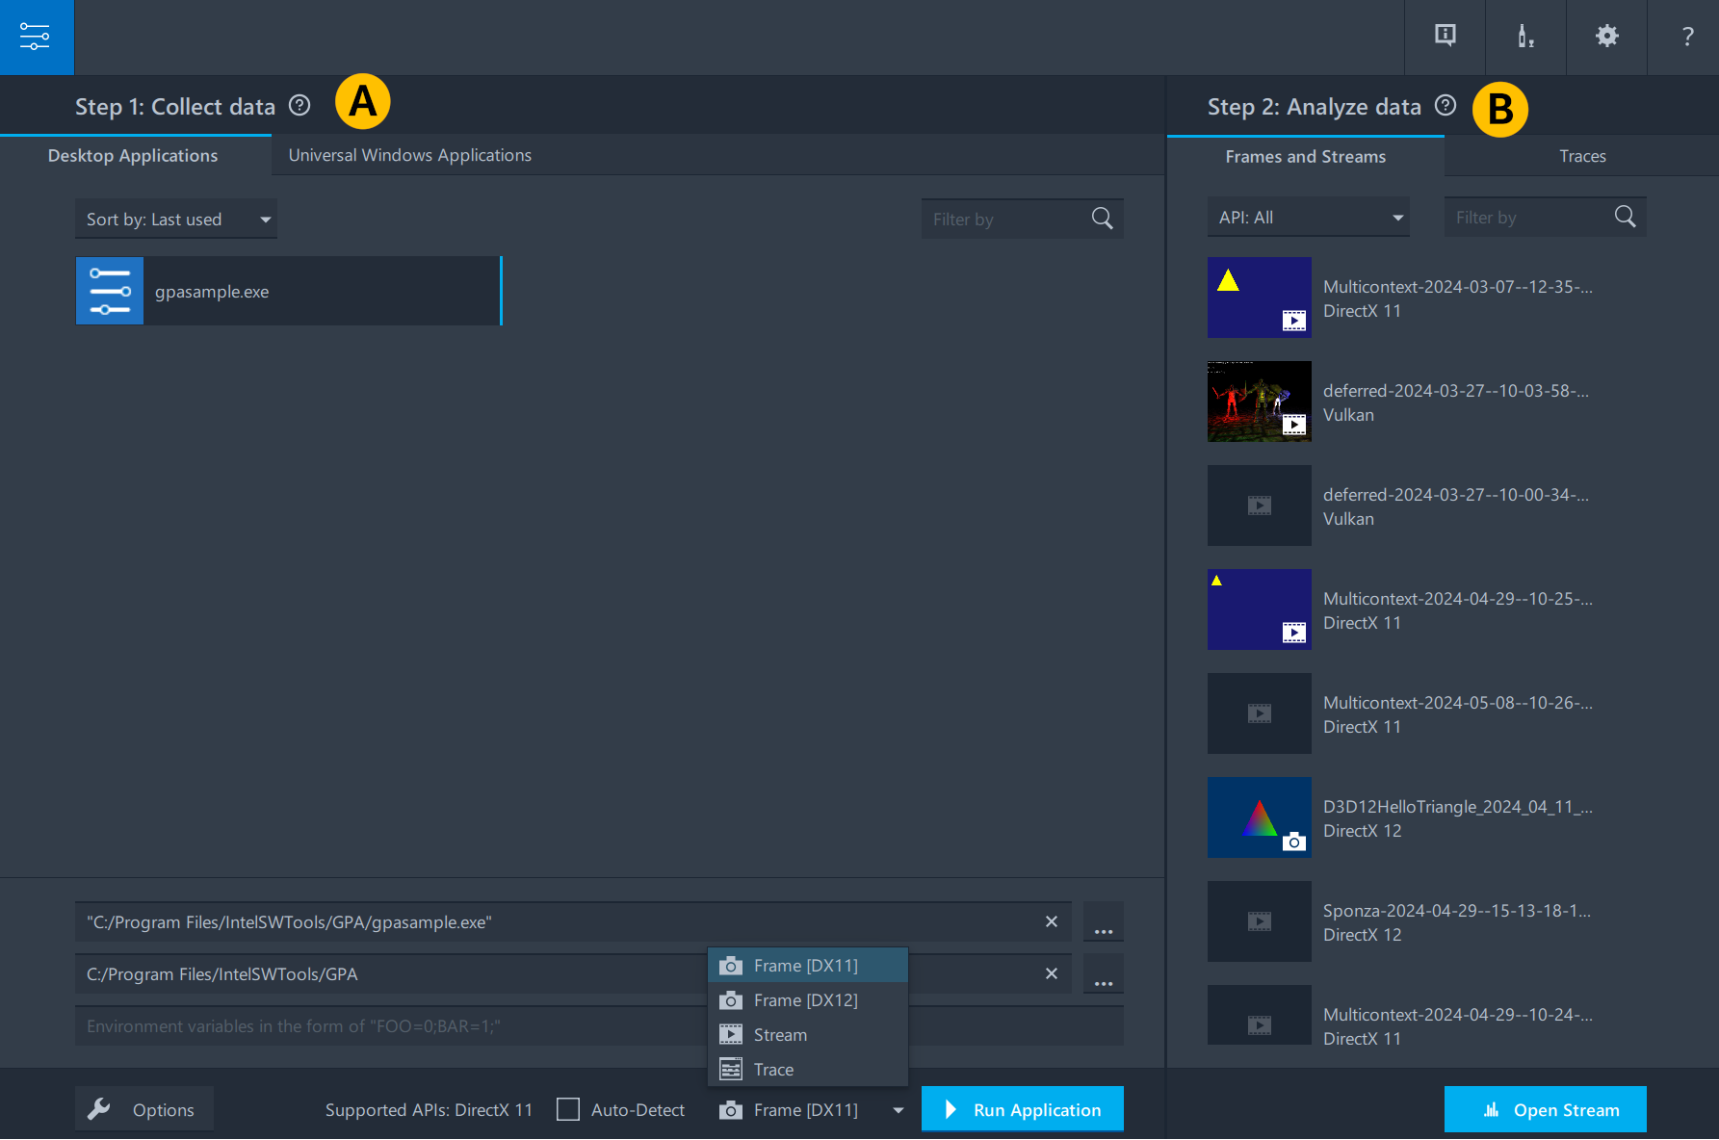Open the API: All filter dropdown

1308,218
